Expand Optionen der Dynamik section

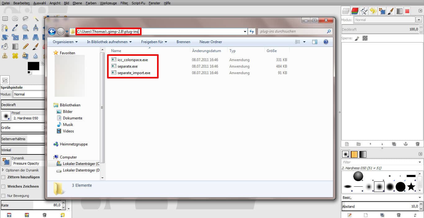coord(3,170)
